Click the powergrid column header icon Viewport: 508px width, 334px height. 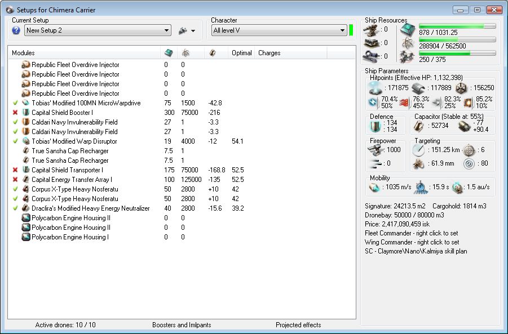click(x=185, y=53)
